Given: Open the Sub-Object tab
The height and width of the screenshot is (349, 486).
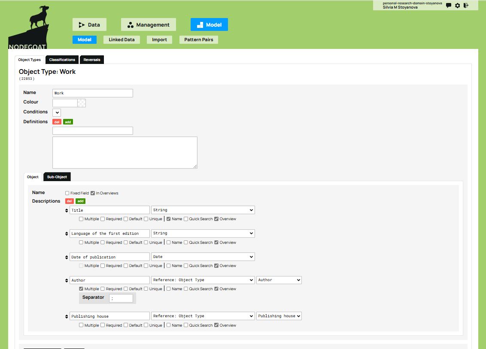Looking at the screenshot, I should pos(57,176).
